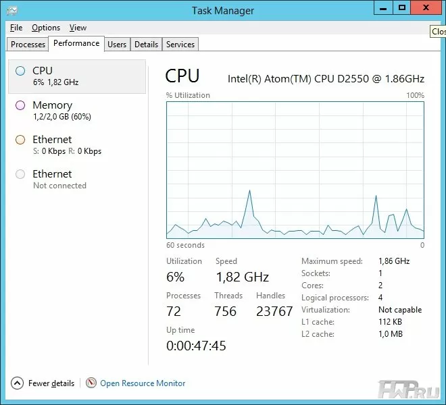Switch to the Users tab
The height and width of the screenshot is (405, 446).
point(117,45)
